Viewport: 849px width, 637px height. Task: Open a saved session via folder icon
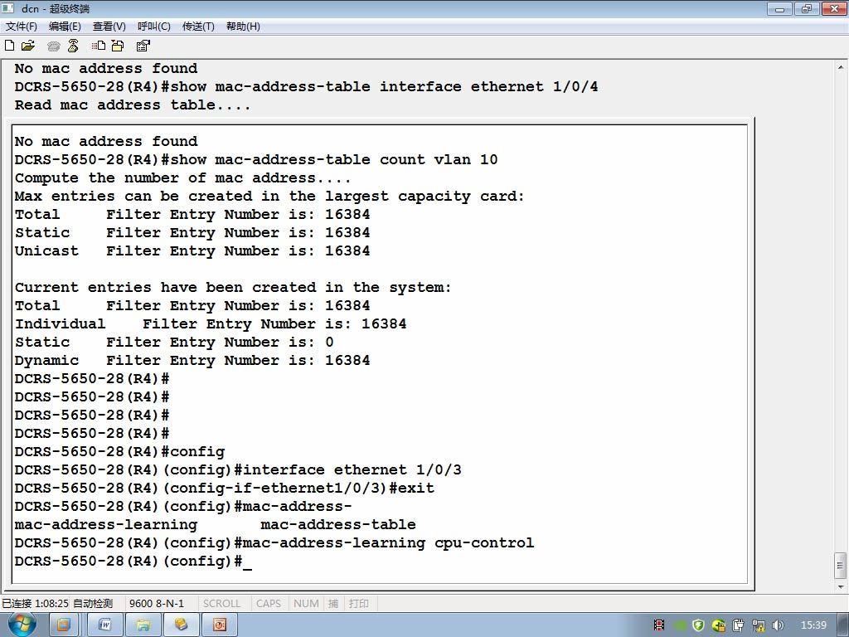27,46
